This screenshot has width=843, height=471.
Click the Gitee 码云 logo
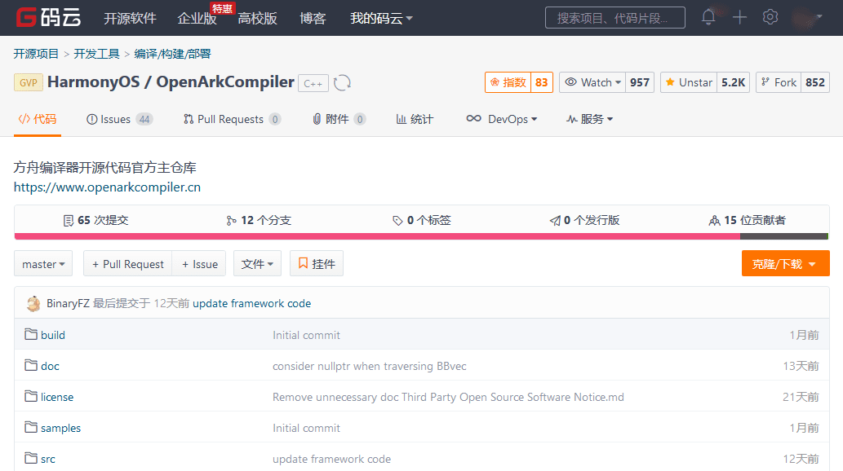tap(50, 18)
